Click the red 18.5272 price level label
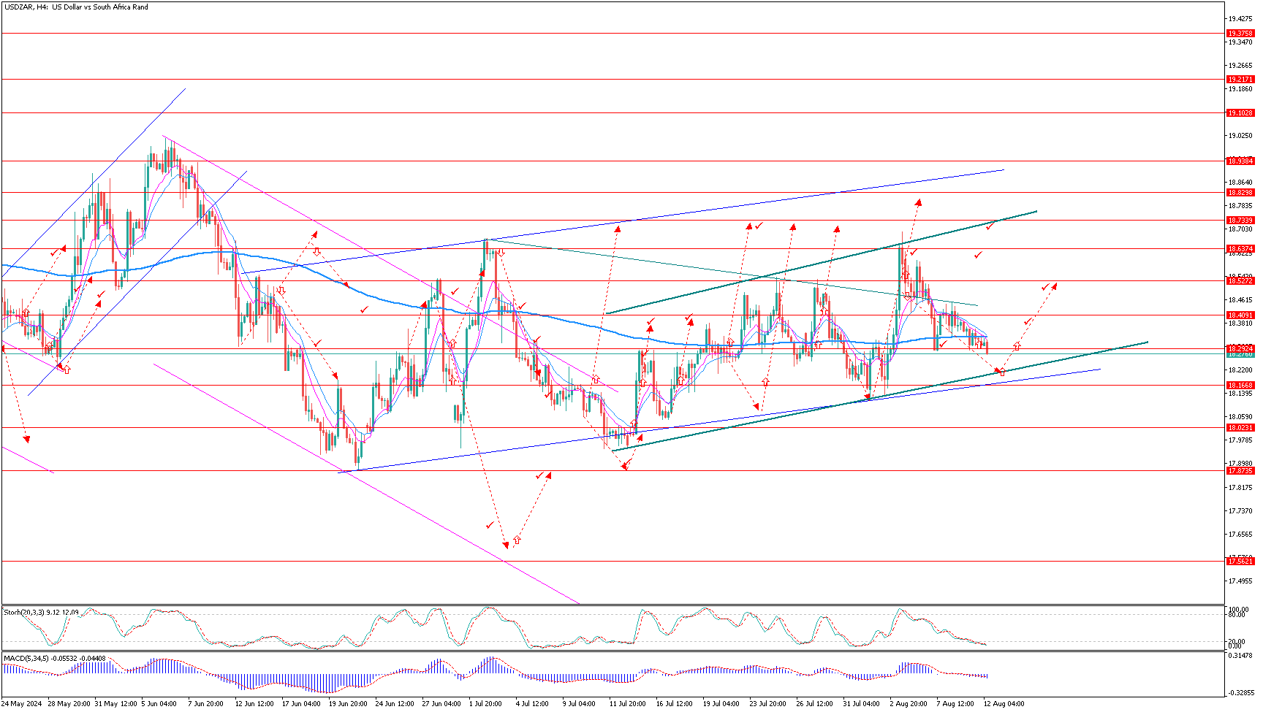1263x712 pixels. tap(1240, 281)
